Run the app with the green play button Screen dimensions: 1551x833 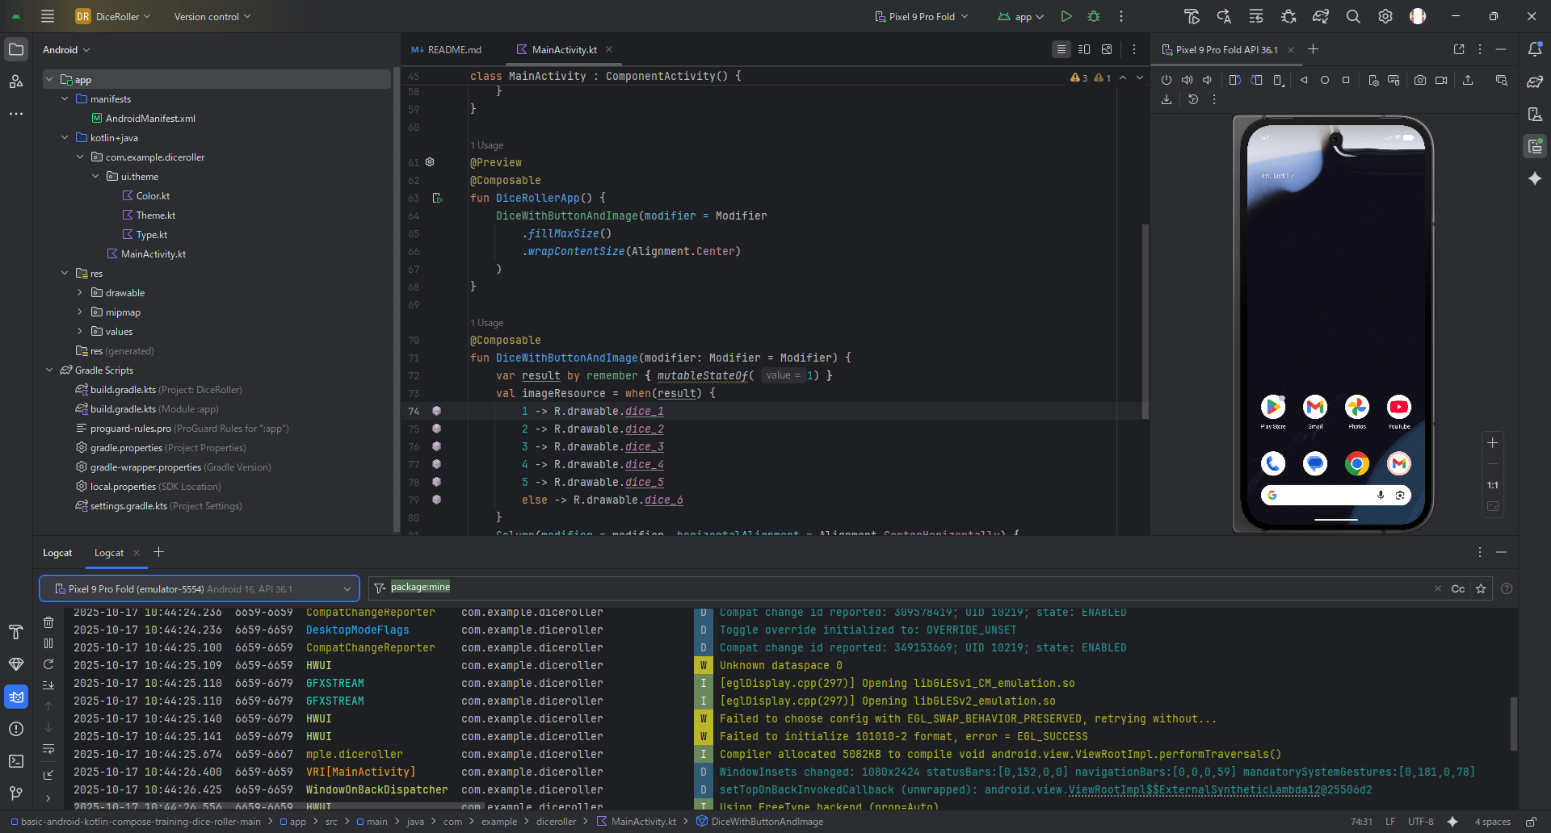click(1066, 16)
